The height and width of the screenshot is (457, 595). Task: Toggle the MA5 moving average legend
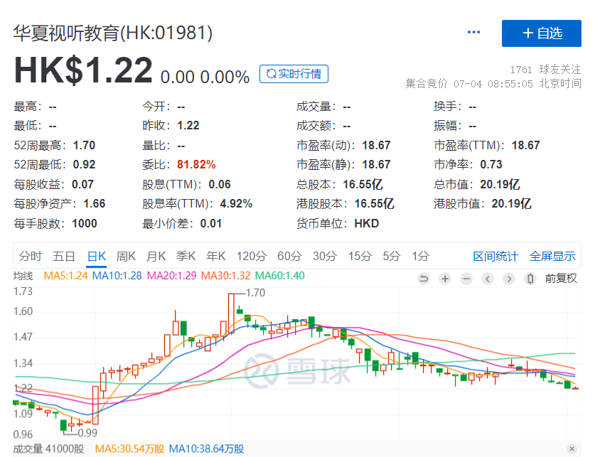65,276
